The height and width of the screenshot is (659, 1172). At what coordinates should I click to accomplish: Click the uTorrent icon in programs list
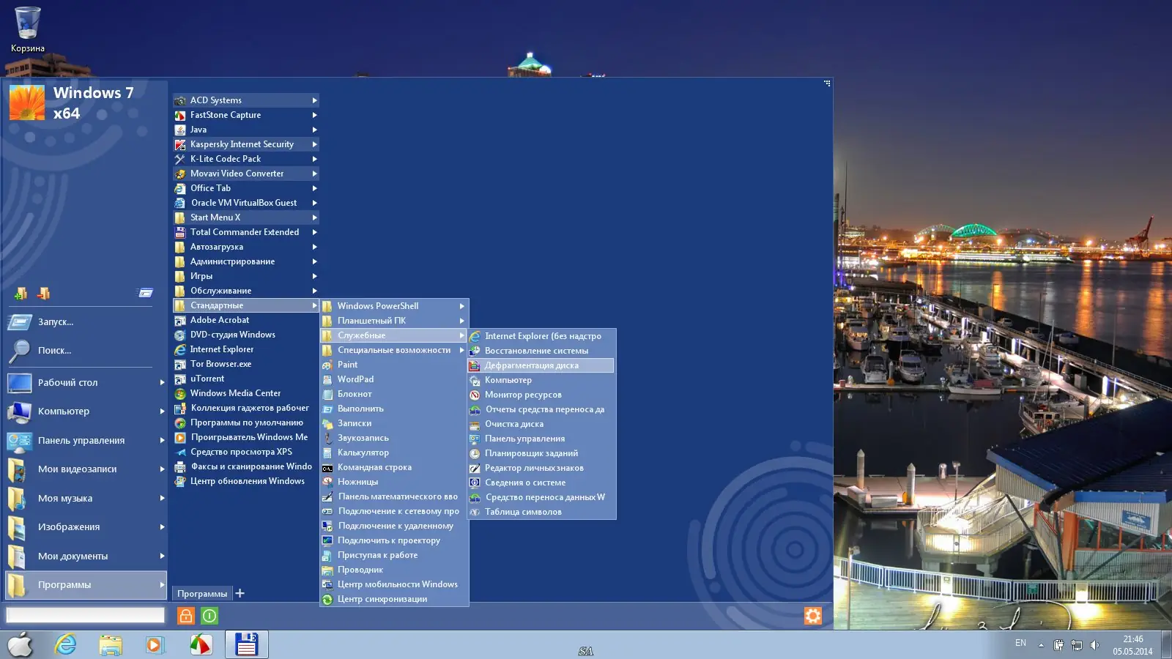pos(180,379)
